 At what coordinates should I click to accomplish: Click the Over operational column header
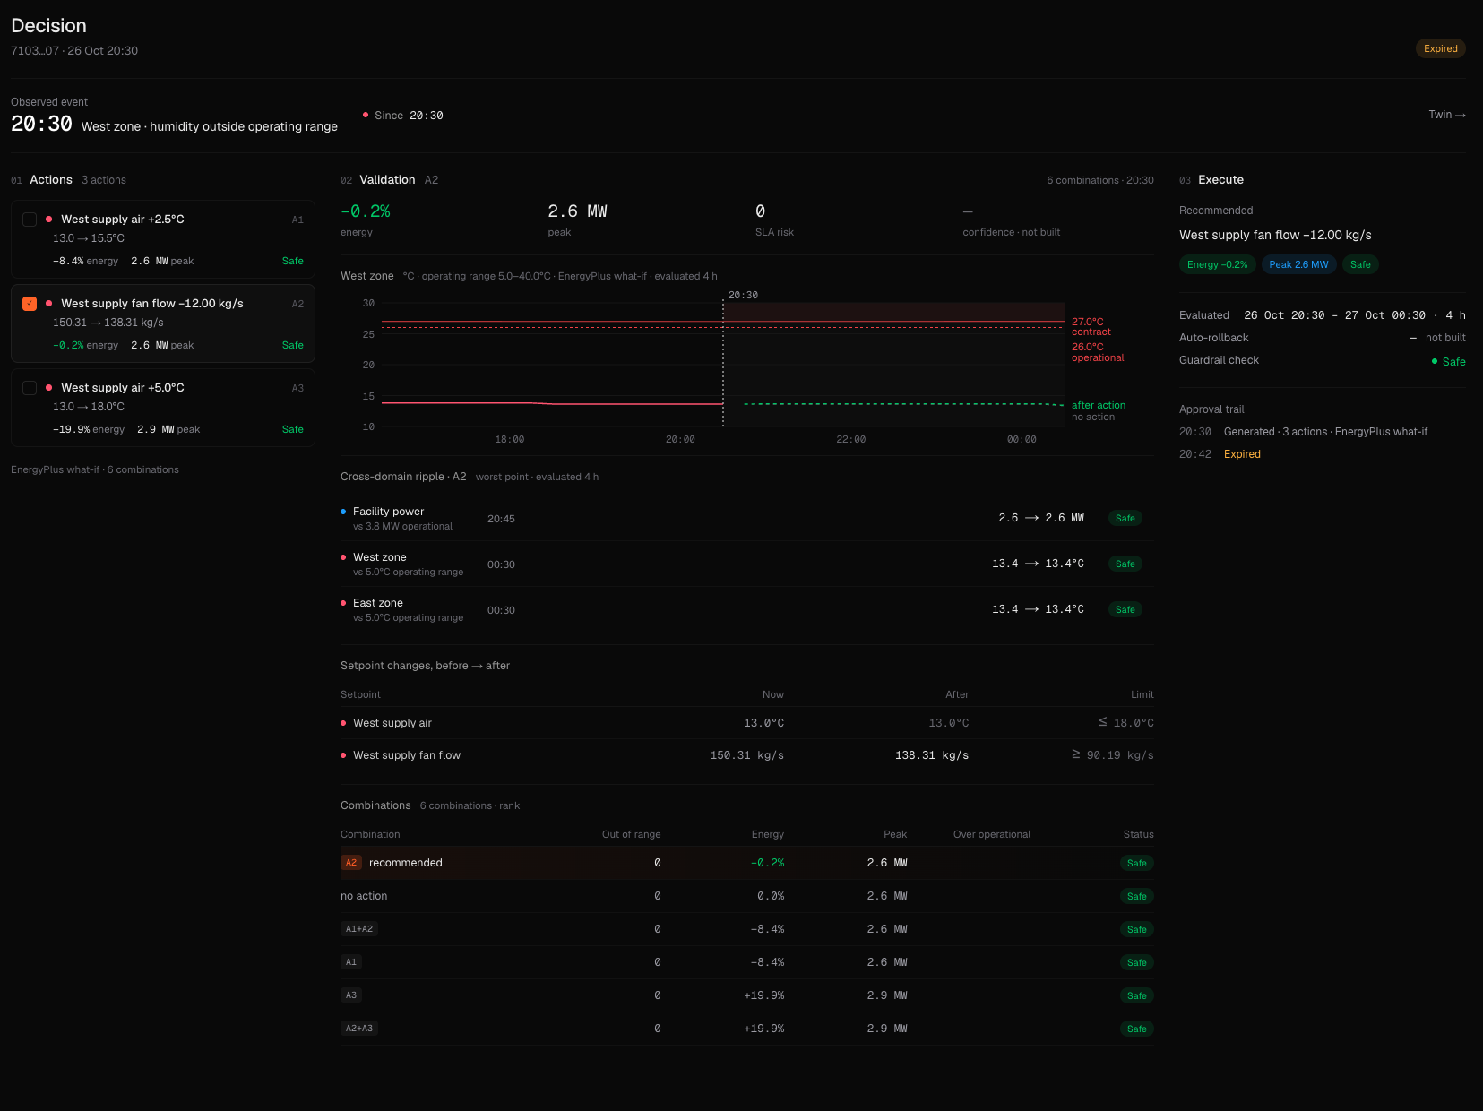click(992, 834)
